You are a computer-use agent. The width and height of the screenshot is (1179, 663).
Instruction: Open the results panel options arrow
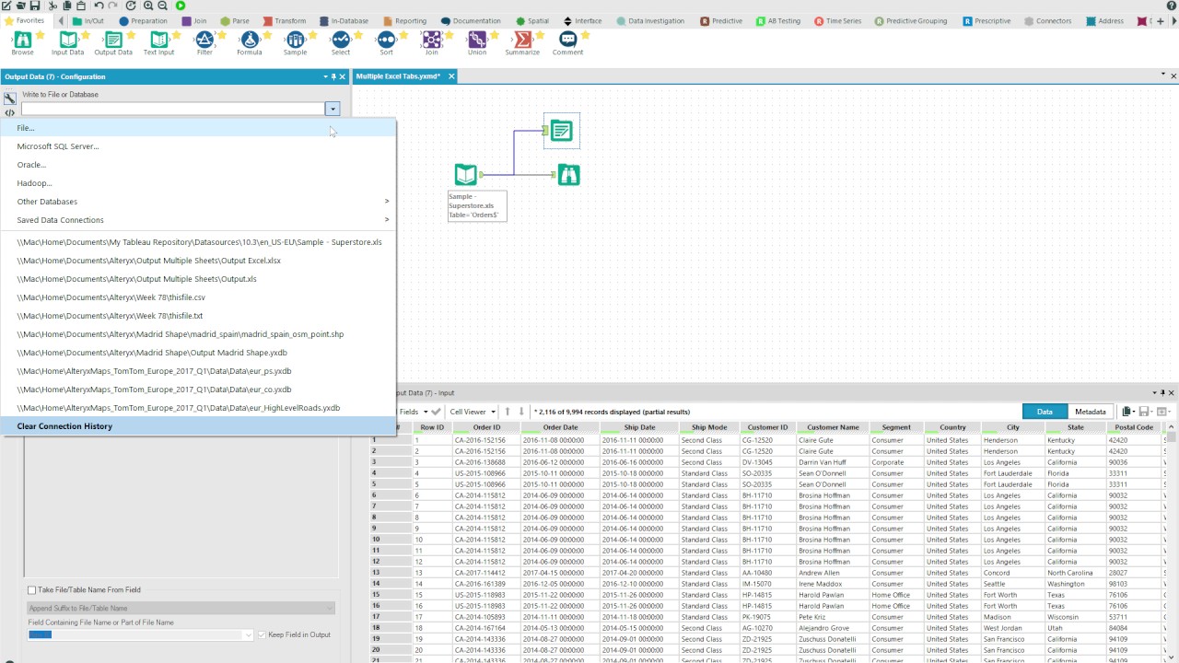pos(1154,392)
